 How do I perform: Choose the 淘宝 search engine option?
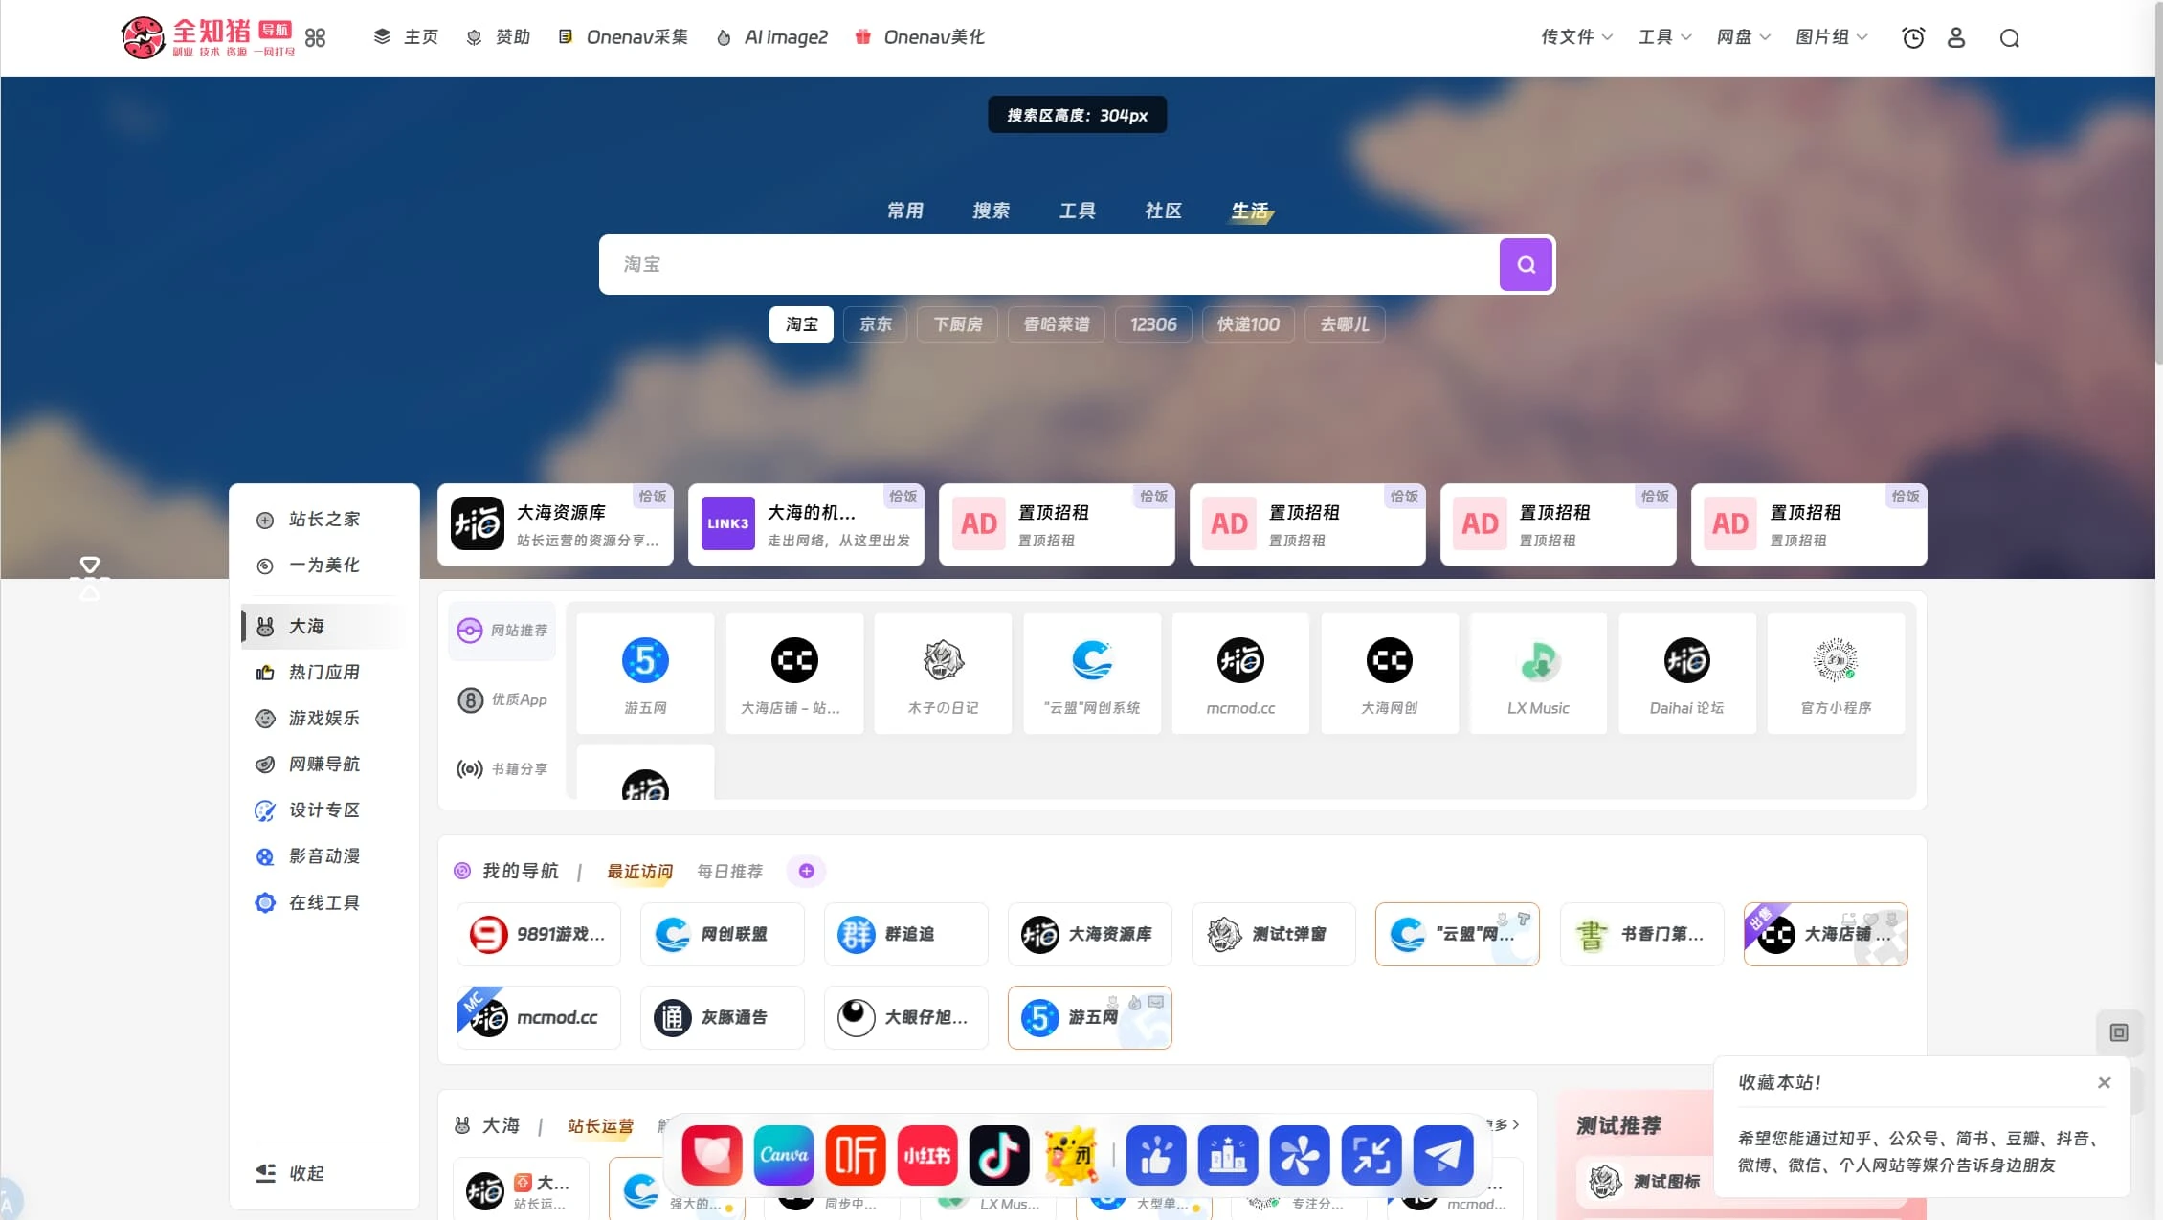[x=801, y=324]
